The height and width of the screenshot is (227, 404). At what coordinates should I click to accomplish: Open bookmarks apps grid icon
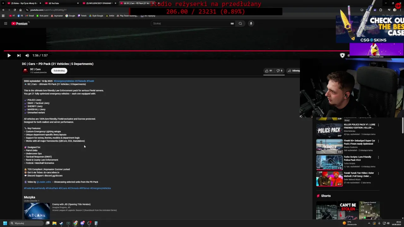pyautogui.click(x=3, y=16)
